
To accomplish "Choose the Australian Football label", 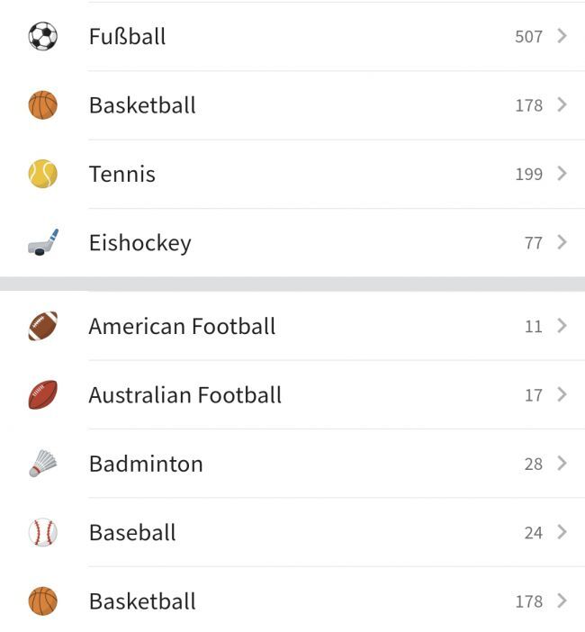I will (184, 395).
